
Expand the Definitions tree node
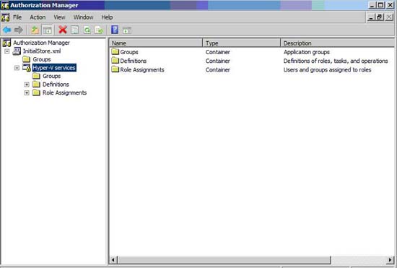tap(27, 85)
